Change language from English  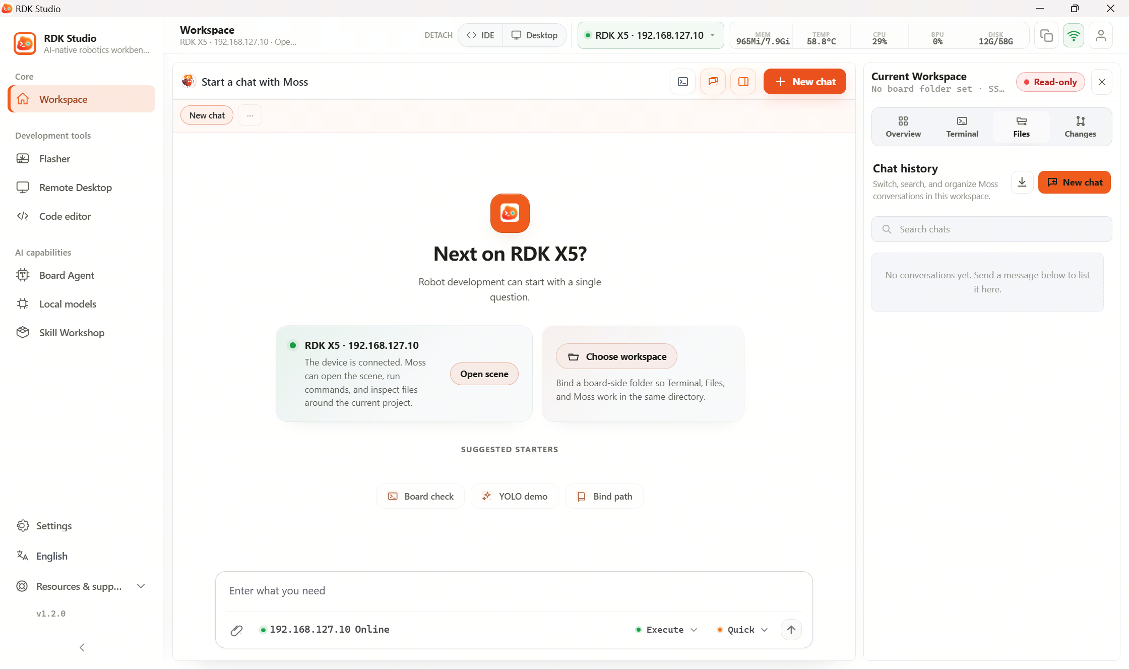click(x=81, y=556)
